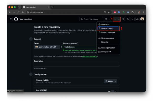Go back in browser history
153x101 pixels.
10,12
